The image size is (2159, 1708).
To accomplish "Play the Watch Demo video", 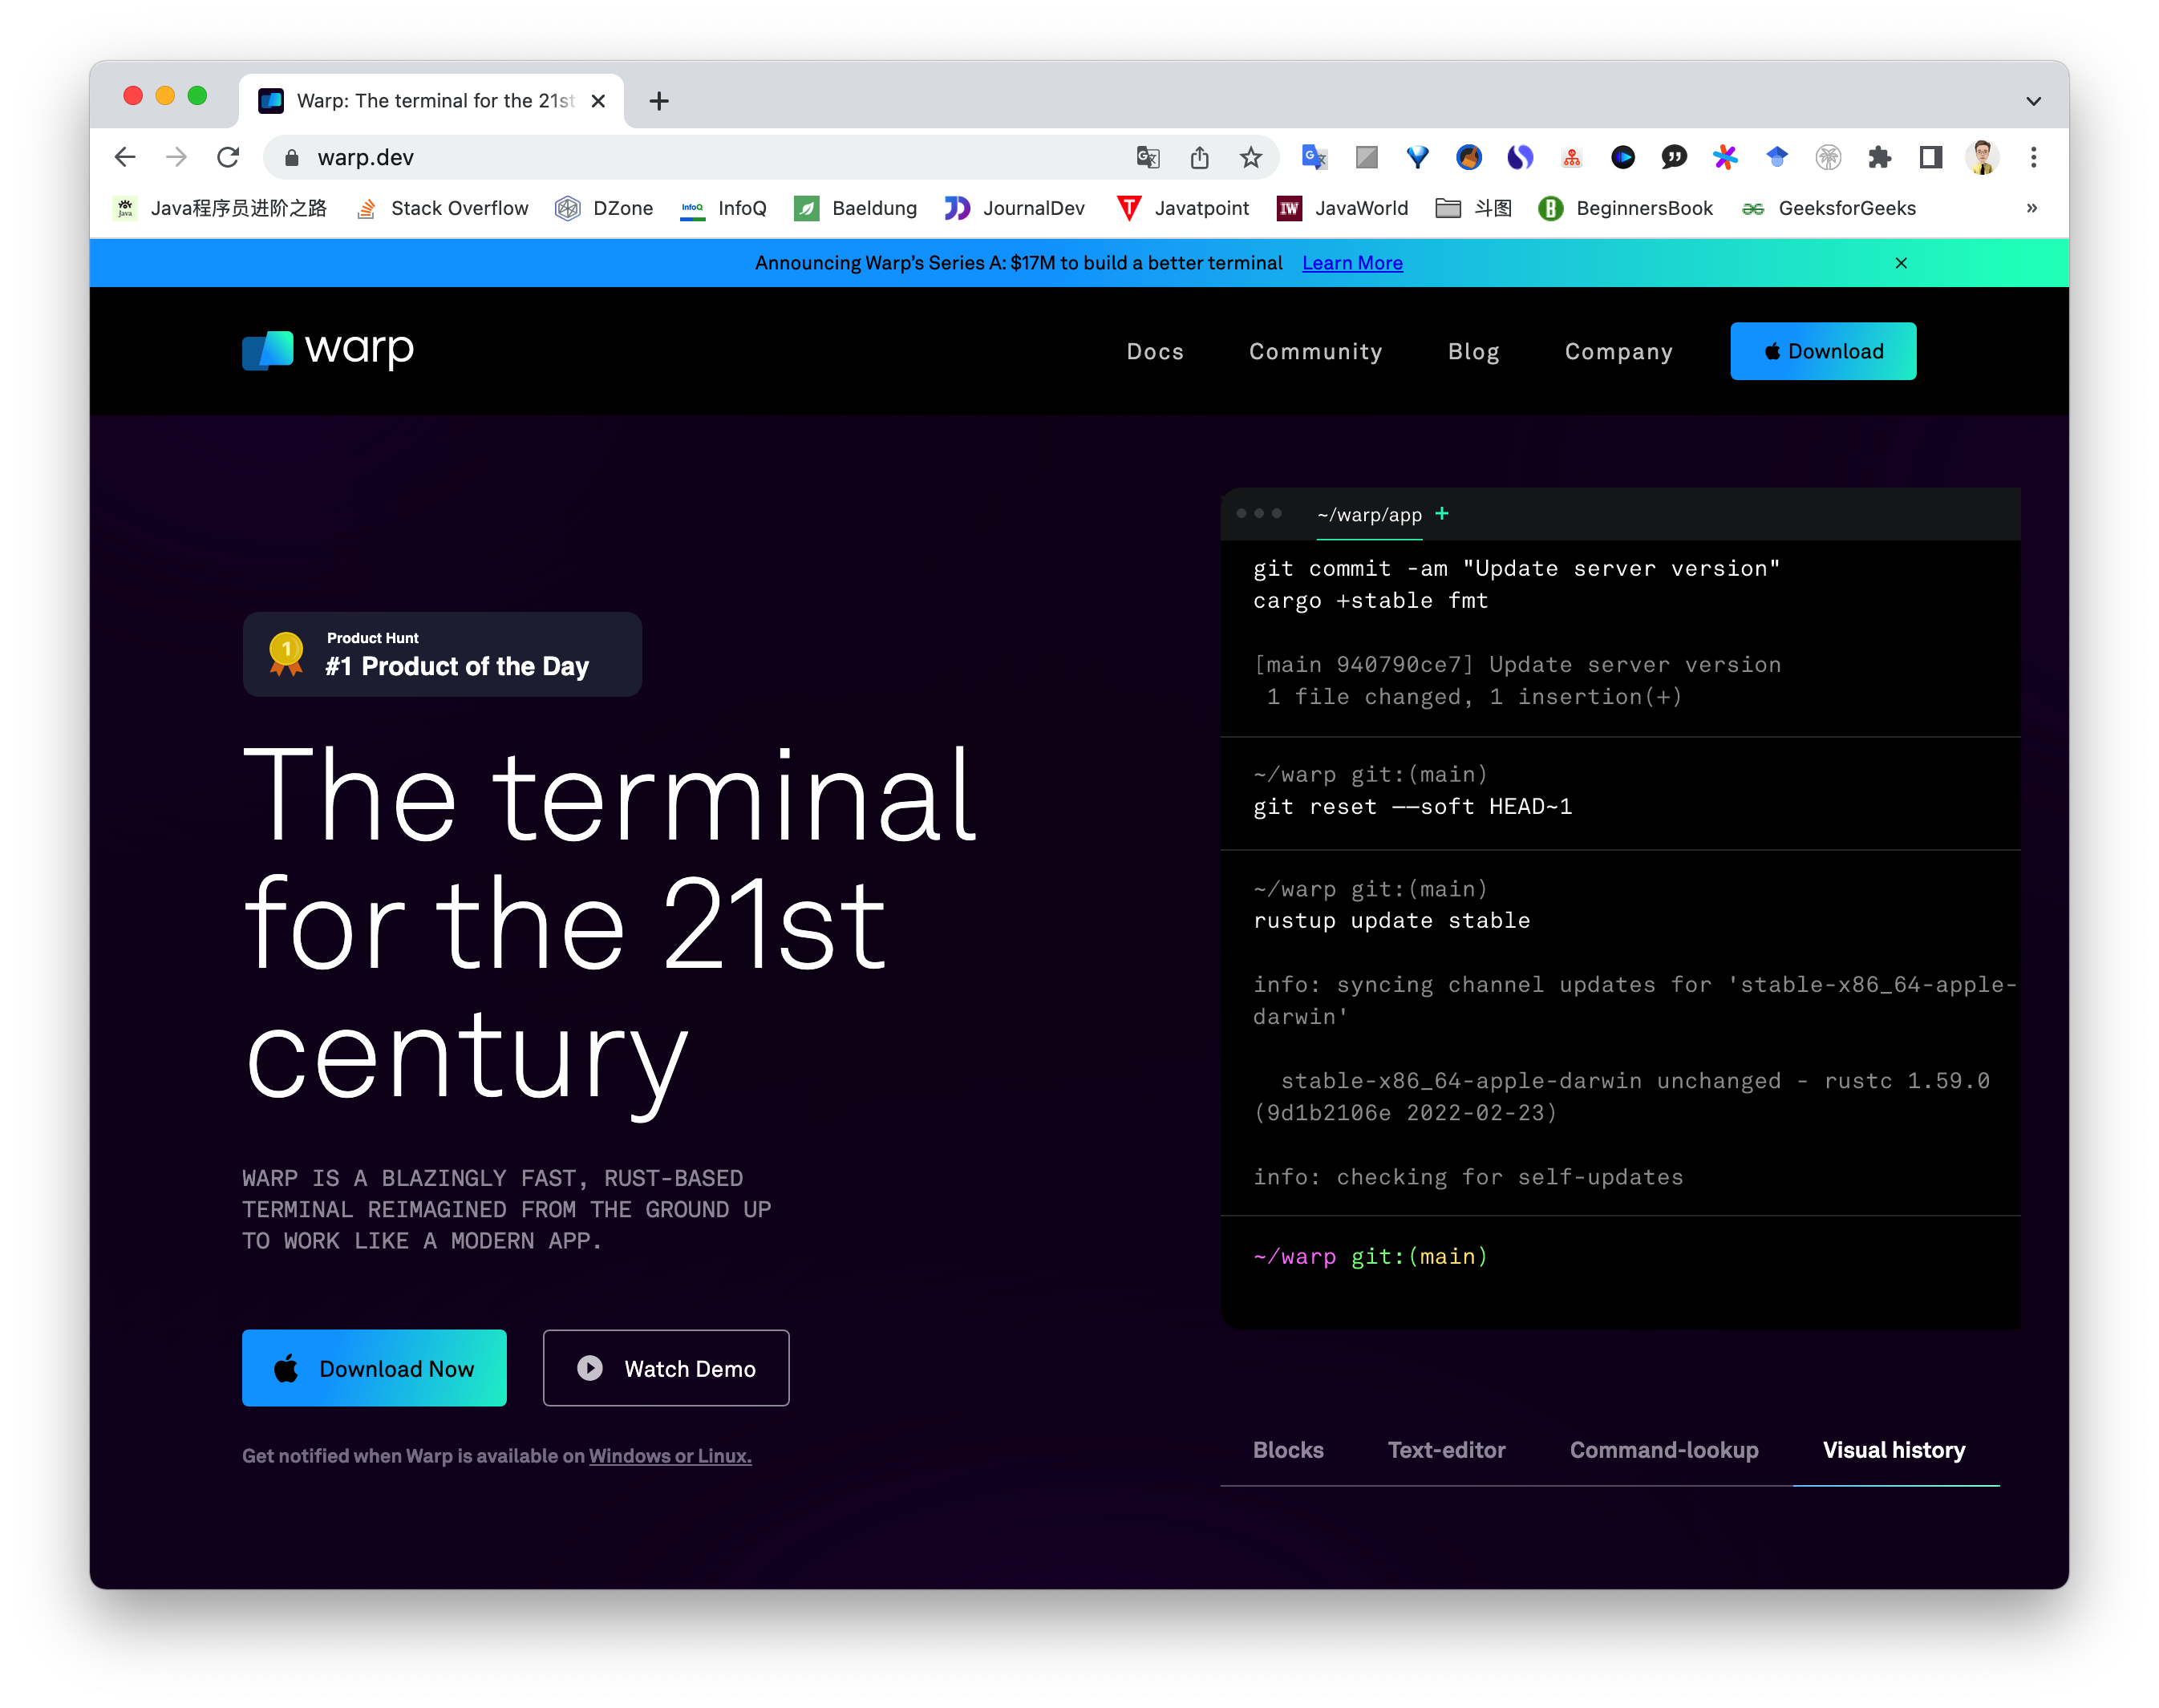I will [x=666, y=1368].
